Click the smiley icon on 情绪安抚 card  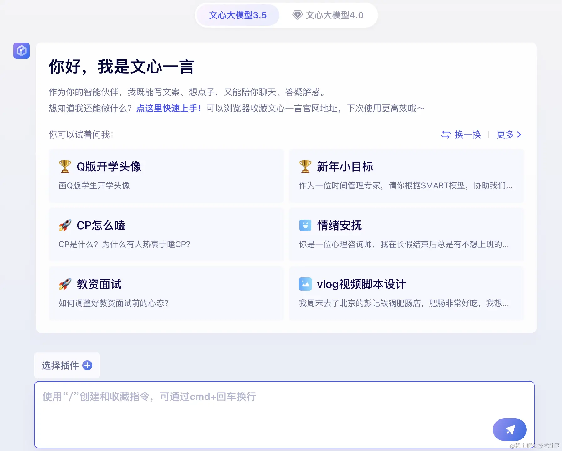point(305,225)
